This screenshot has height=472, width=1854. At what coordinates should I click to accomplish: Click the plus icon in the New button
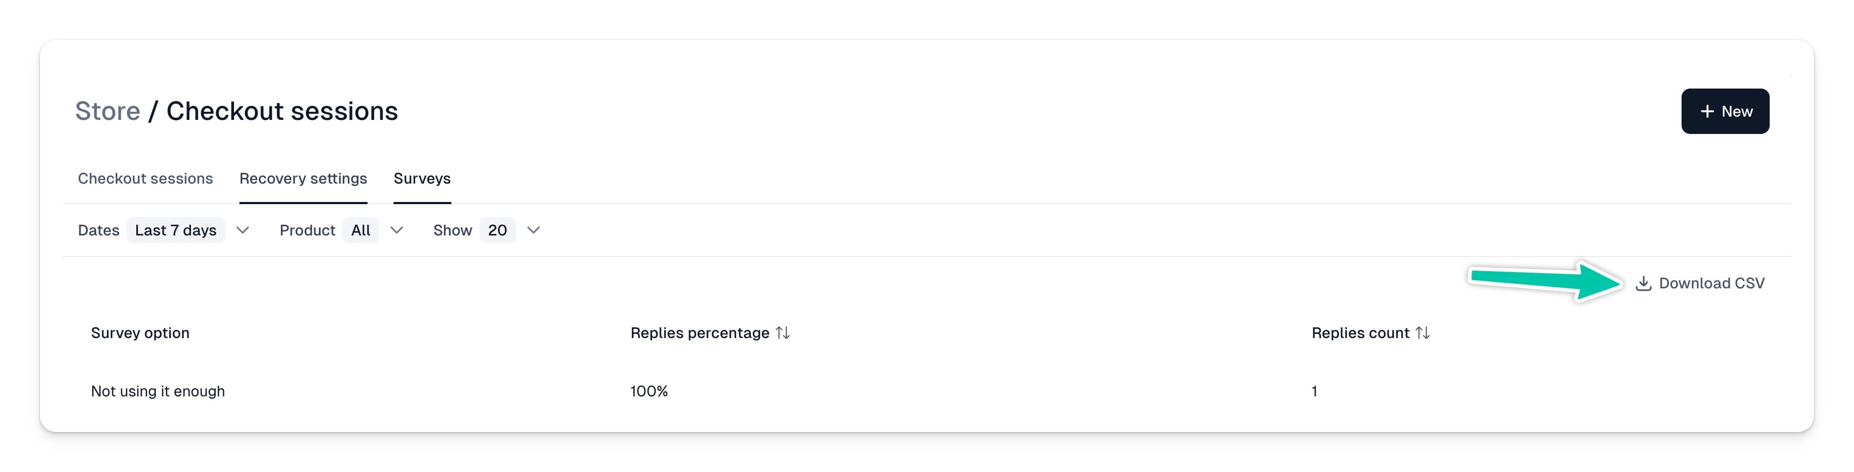[1706, 112]
